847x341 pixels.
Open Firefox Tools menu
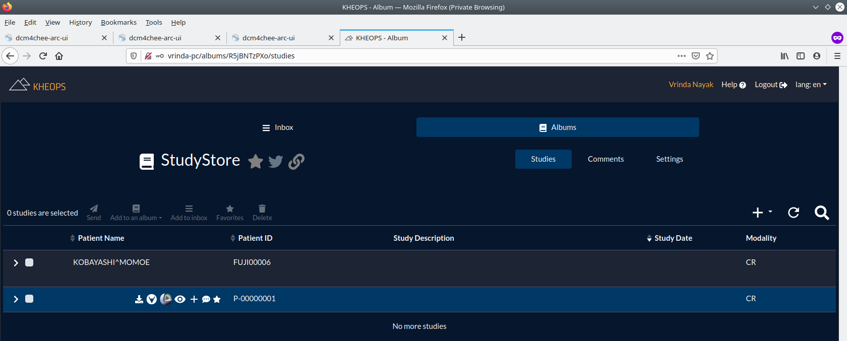tap(154, 22)
